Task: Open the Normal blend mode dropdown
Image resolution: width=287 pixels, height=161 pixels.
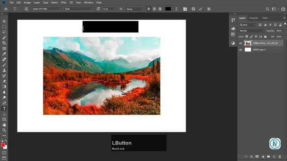Action: 252,31
